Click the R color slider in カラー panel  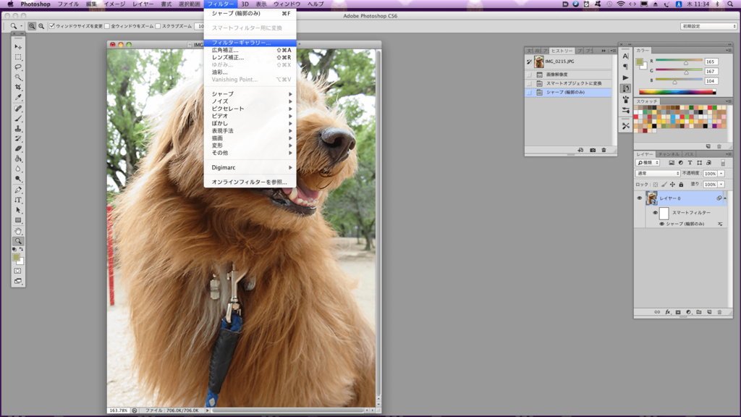click(x=679, y=62)
